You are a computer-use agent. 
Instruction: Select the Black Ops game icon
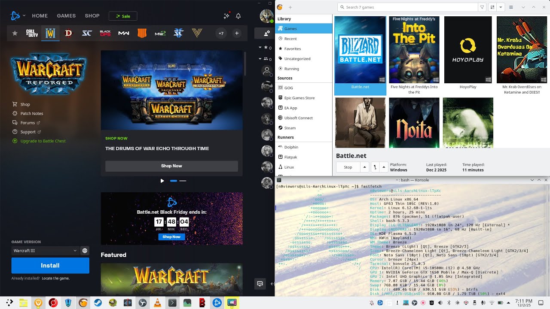pyautogui.click(x=105, y=33)
